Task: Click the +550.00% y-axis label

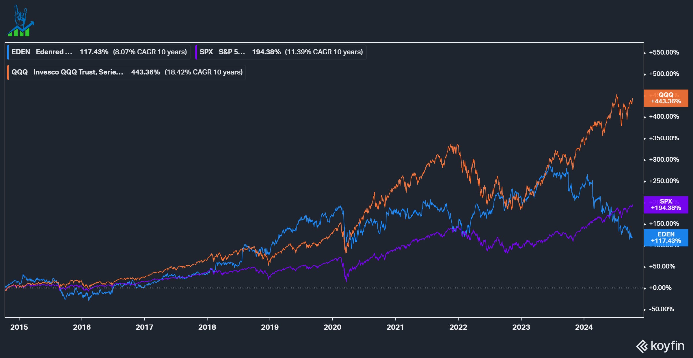Action: tap(664, 53)
